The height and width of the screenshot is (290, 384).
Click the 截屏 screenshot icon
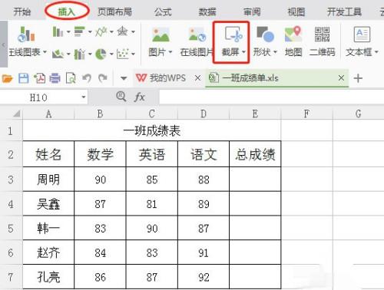tap(233, 35)
